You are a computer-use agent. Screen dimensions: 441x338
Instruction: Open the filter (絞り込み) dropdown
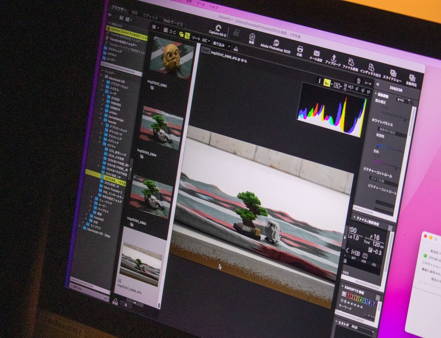coord(221,44)
